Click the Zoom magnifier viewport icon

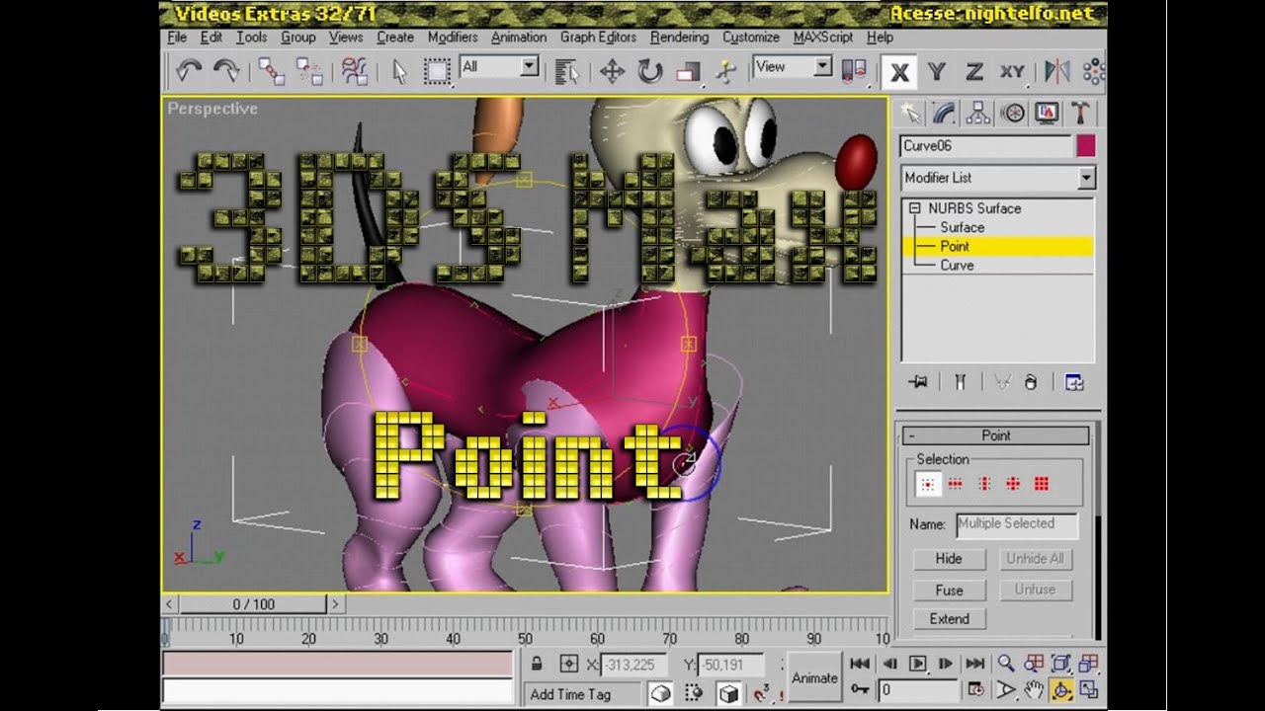(x=1006, y=664)
